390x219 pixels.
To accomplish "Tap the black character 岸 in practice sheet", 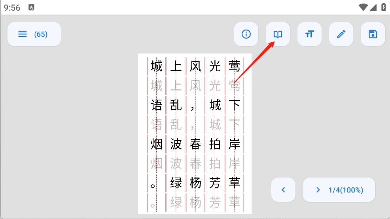I will pyautogui.click(x=235, y=144).
